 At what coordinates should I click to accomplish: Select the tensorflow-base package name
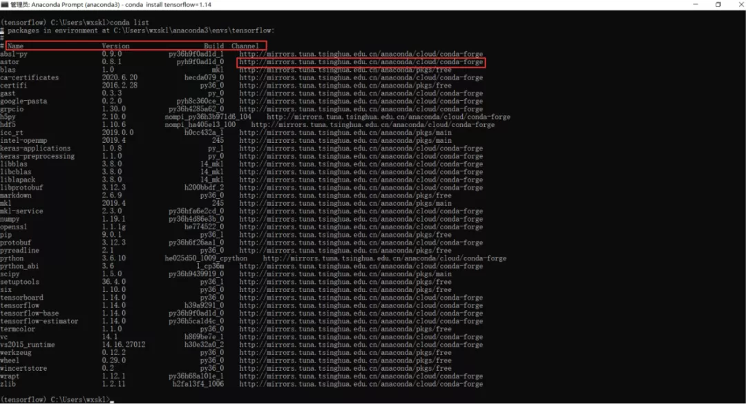(x=30, y=313)
